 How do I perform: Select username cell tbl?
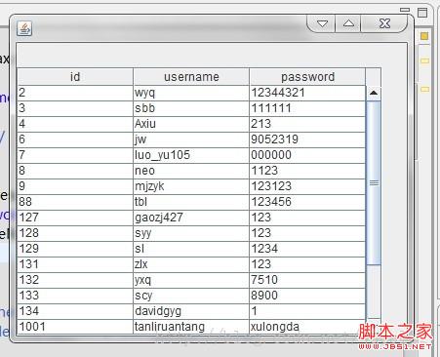[x=191, y=202]
